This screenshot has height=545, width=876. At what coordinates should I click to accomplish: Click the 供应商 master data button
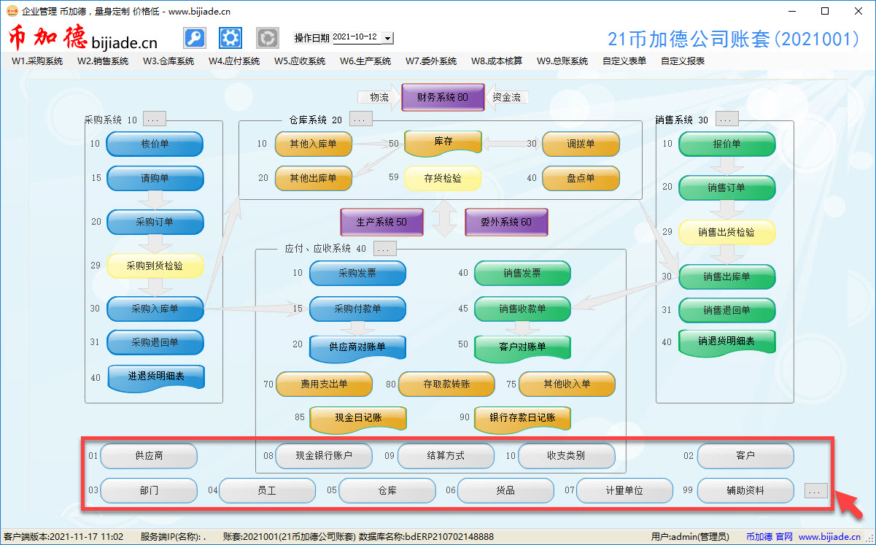click(149, 455)
